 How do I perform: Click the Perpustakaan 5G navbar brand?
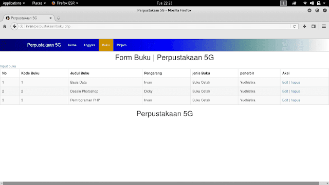pyautogui.click(x=44, y=45)
